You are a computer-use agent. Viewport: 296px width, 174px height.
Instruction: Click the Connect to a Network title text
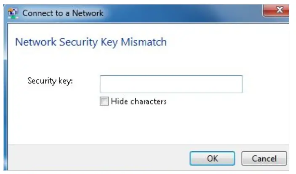point(63,13)
